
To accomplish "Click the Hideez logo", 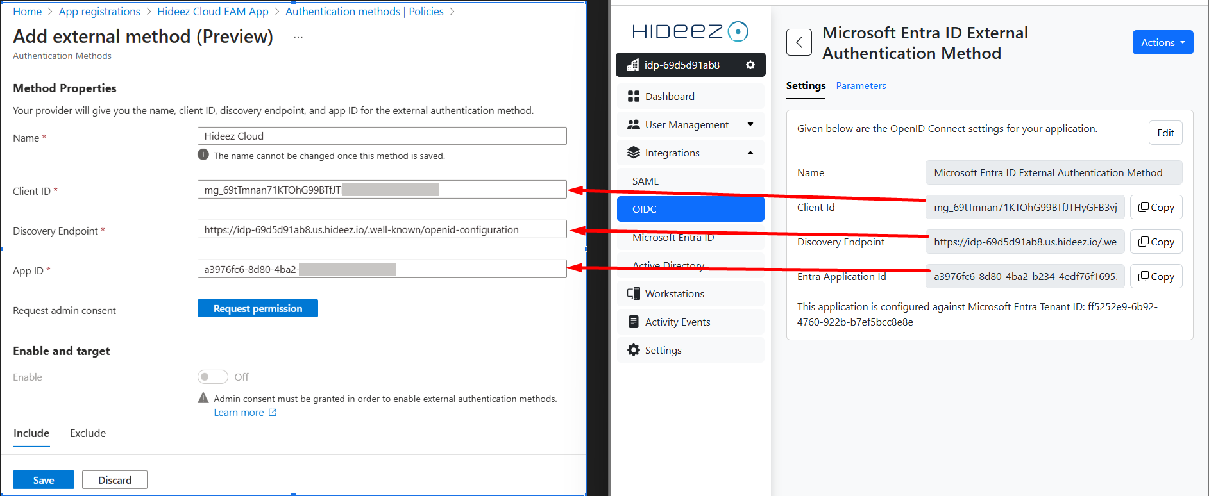I will click(690, 31).
